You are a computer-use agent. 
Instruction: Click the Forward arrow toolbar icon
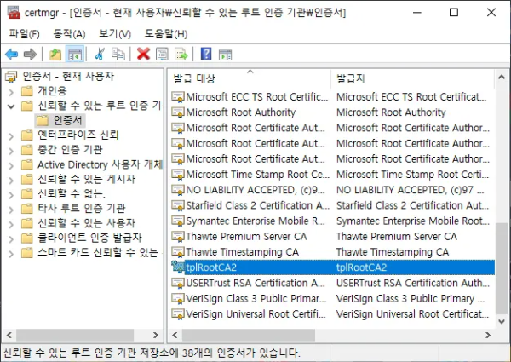[x=30, y=55]
